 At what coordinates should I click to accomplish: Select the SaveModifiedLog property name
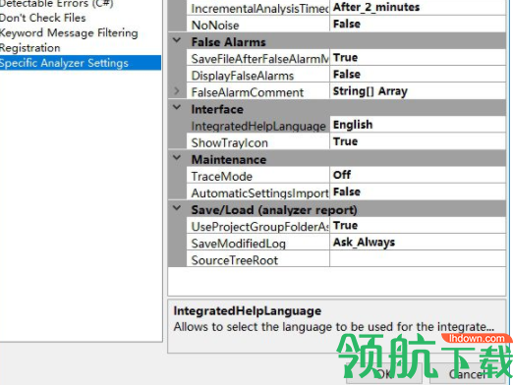[x=258, y=244]
